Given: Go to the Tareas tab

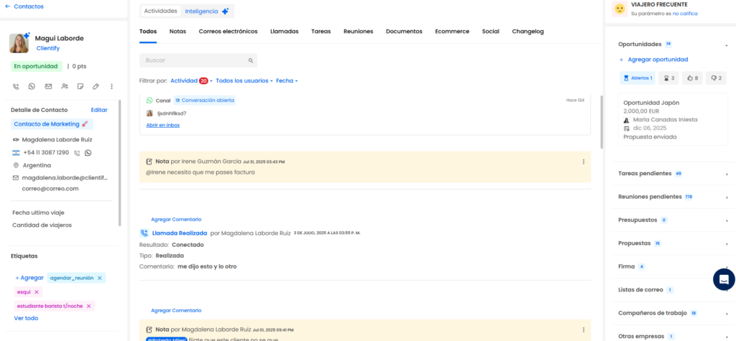Looking at the screenshot, I should coord(321,32).
